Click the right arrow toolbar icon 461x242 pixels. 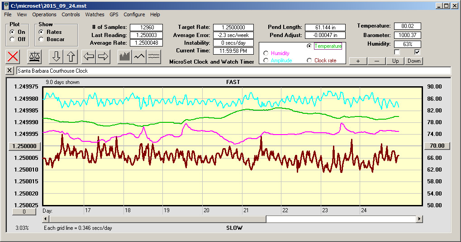(103, 56)
